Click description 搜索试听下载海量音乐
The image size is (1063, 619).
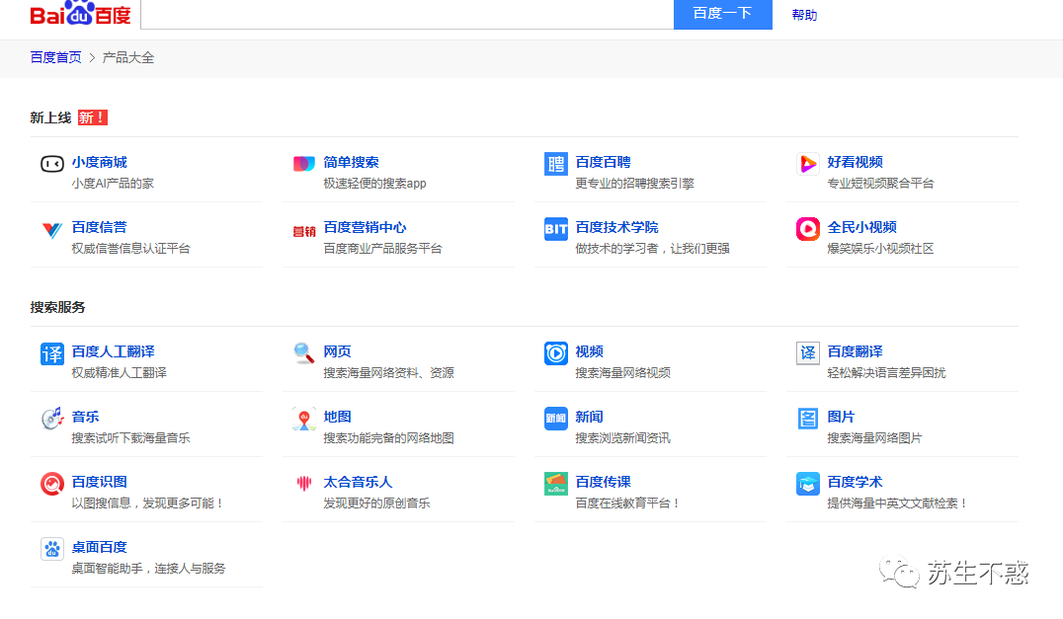(130, 438)
